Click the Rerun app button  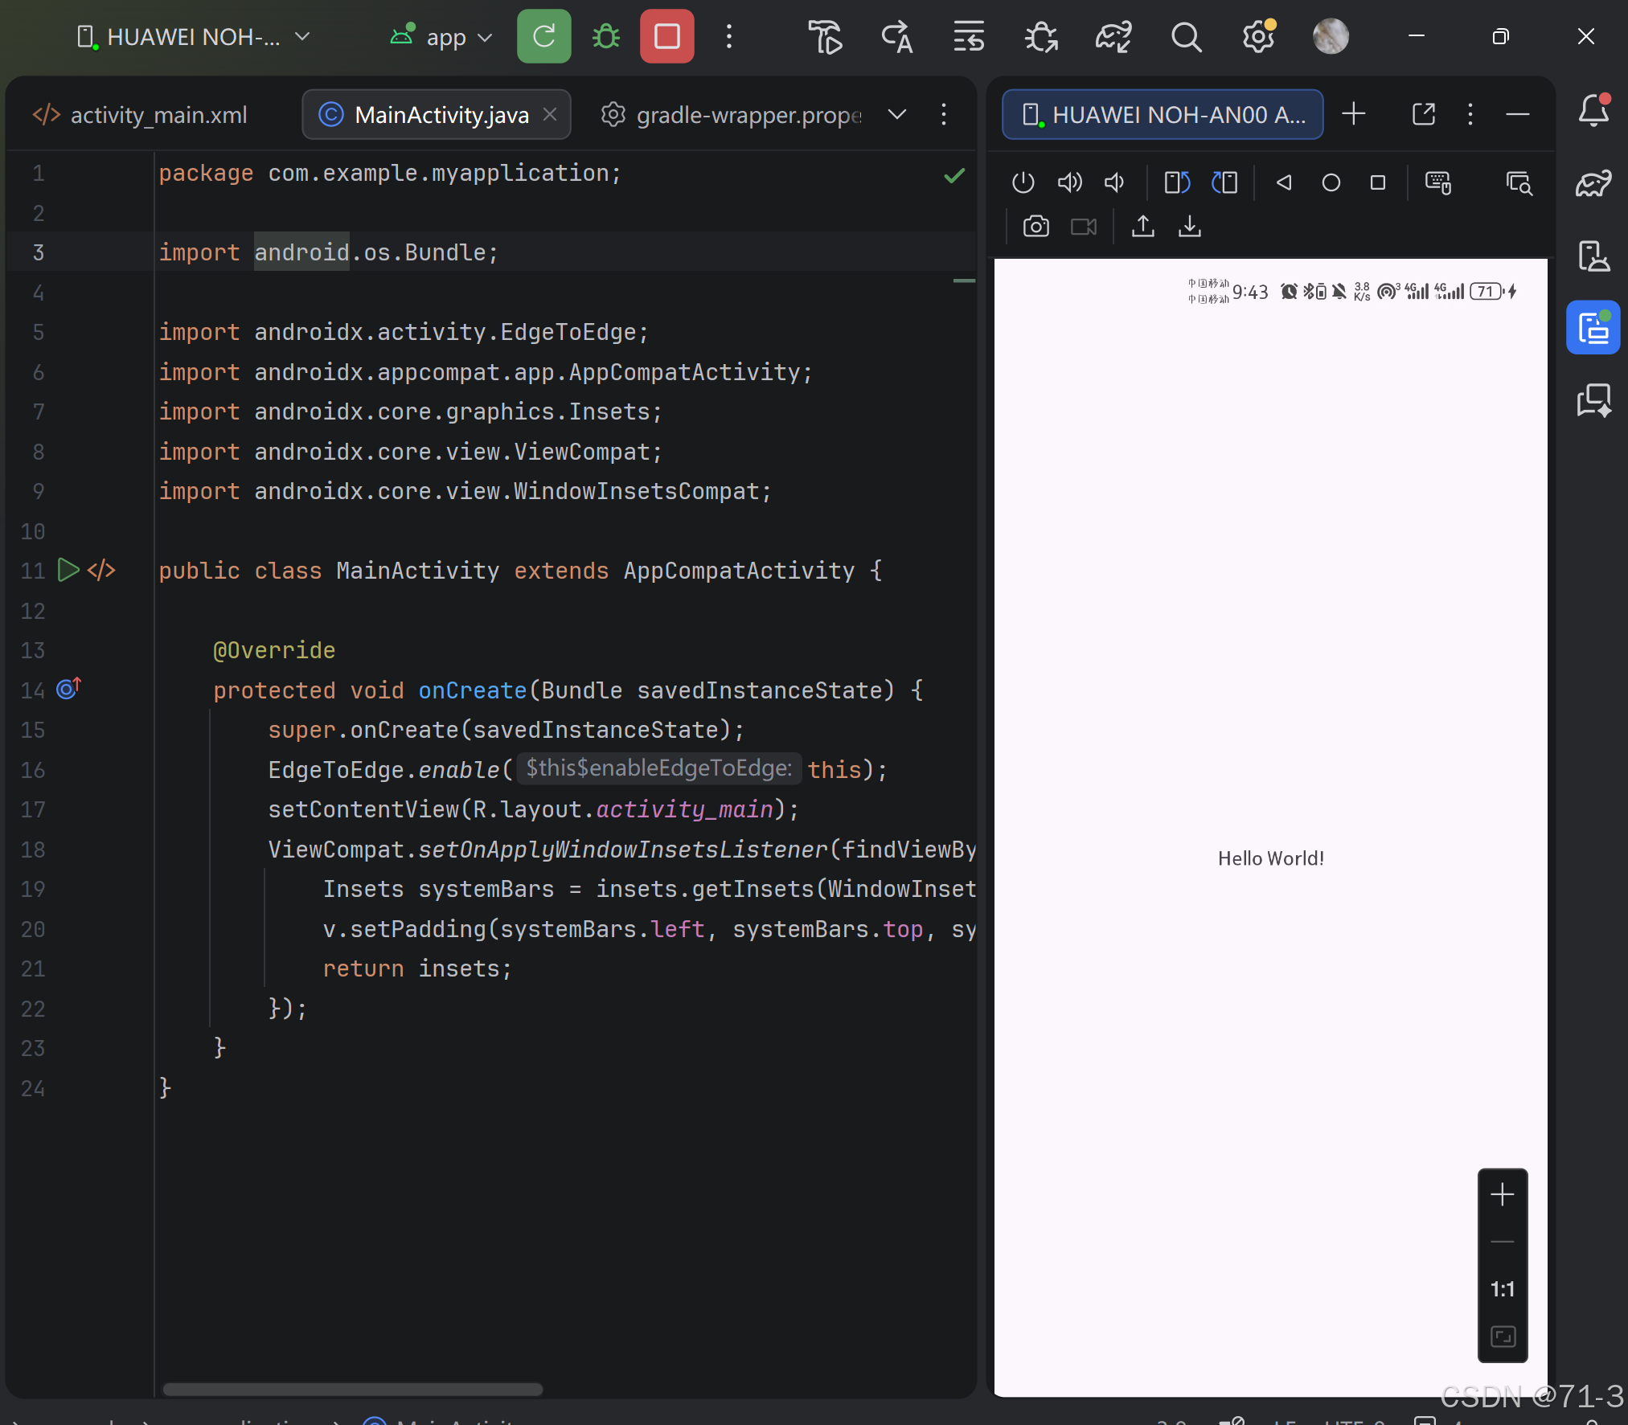tap(543, 36)
